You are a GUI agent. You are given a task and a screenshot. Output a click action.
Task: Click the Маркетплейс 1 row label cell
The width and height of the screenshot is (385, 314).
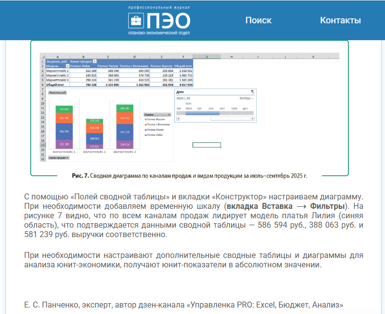click(x=58, y=70)
